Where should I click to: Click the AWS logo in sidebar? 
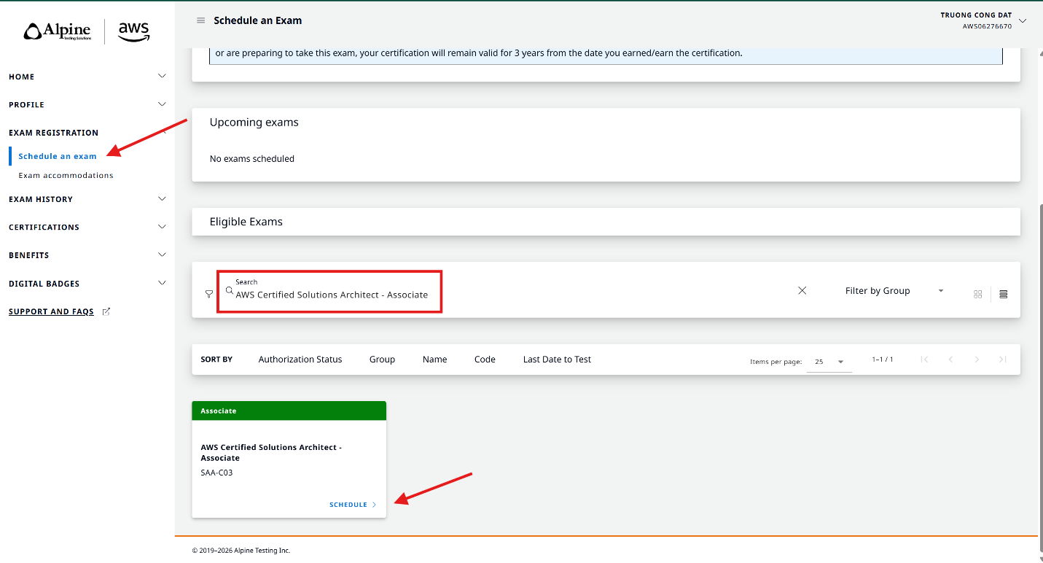(134, 31)
